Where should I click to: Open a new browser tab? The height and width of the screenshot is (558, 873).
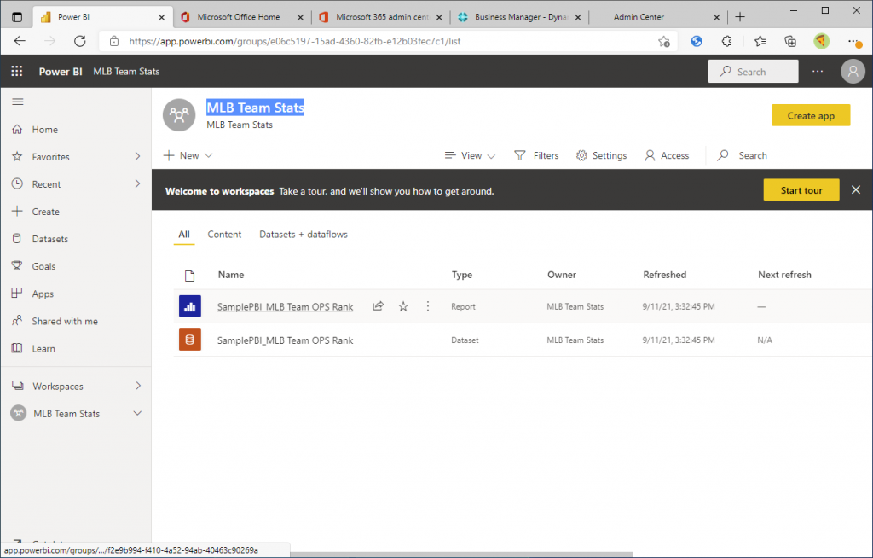coord(740,17)
